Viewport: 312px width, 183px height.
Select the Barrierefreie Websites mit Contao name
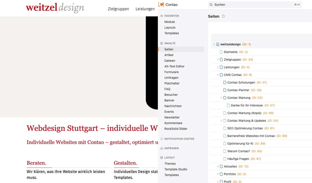251,136
